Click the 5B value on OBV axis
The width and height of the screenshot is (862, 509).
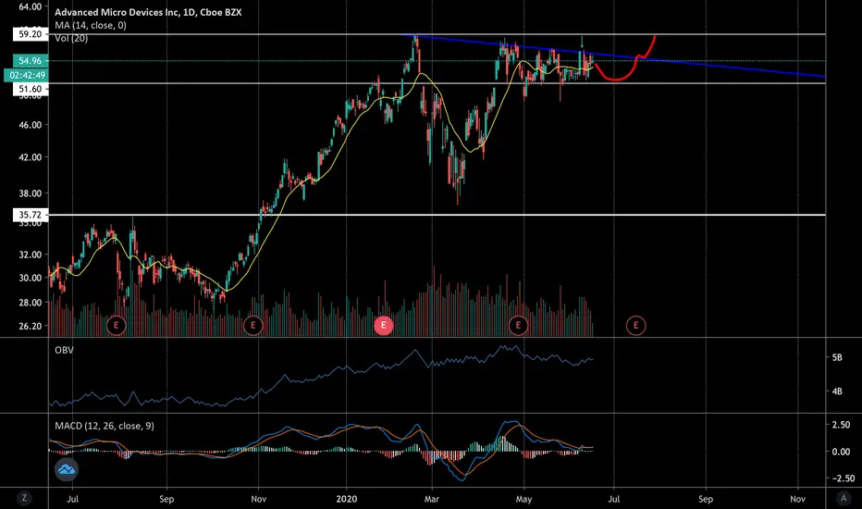pos(837,357)
